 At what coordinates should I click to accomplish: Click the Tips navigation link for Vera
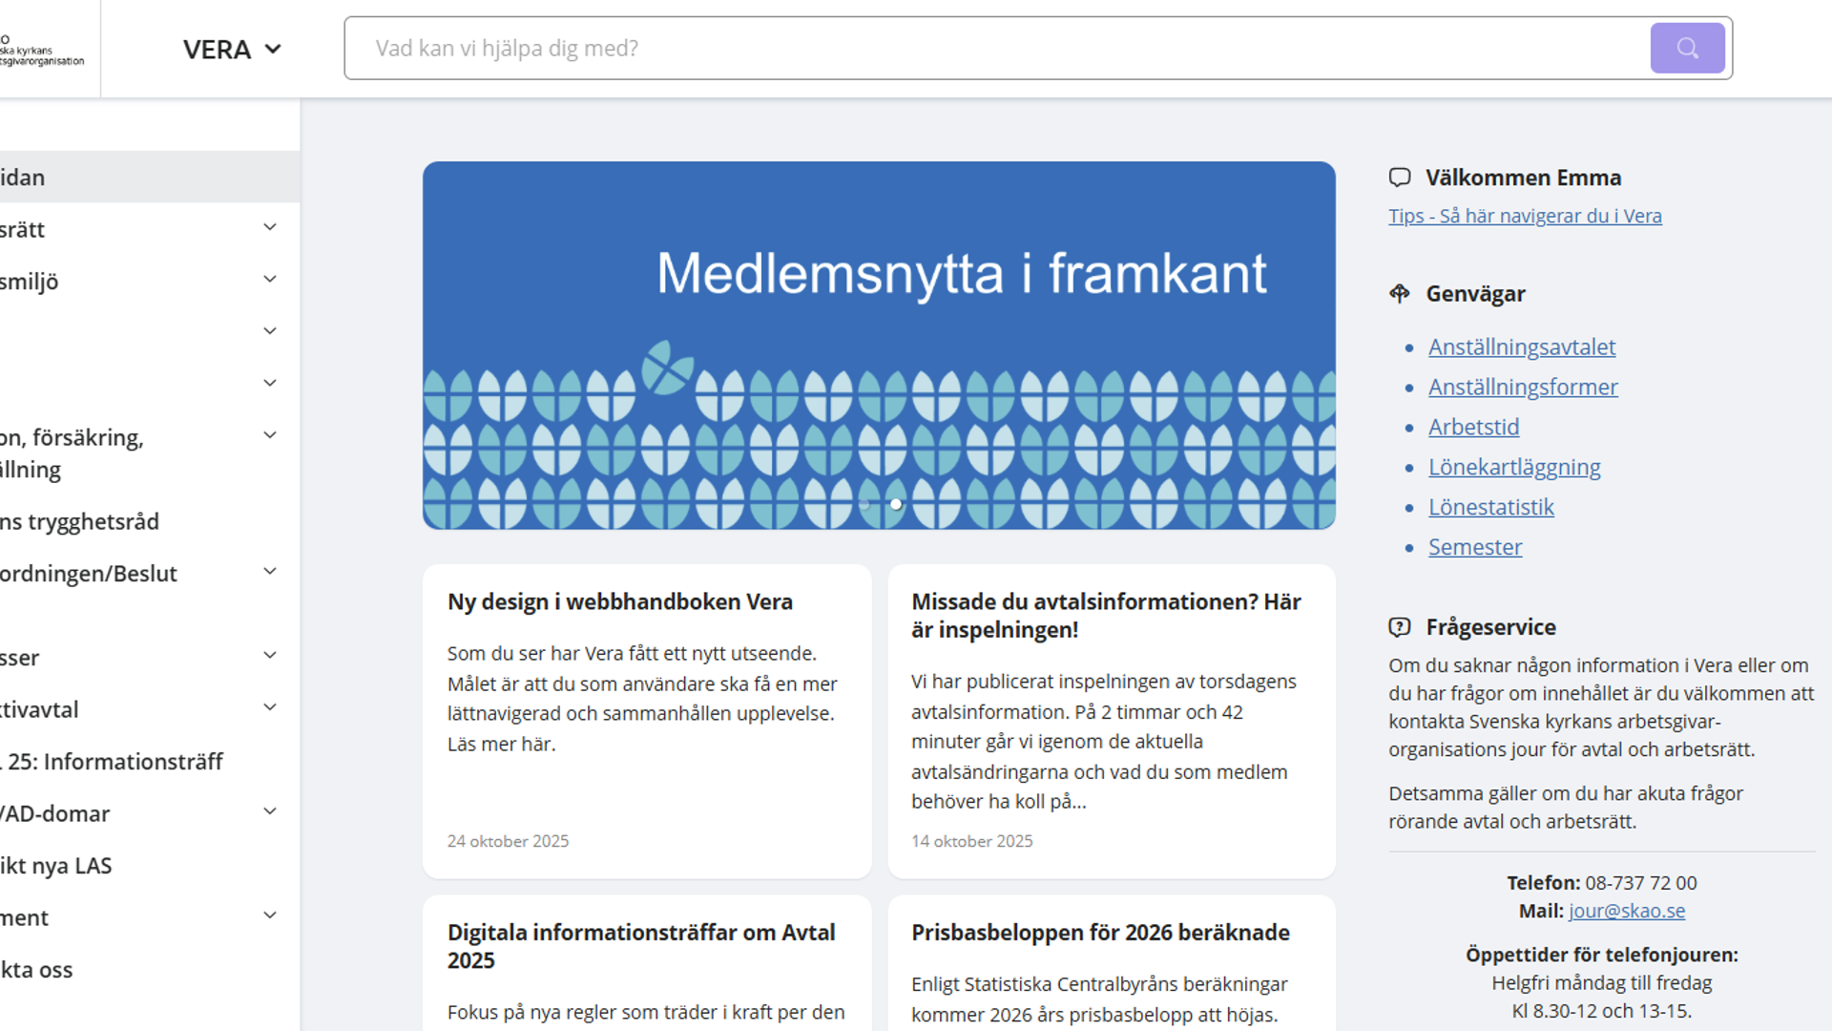(1524, 216)
